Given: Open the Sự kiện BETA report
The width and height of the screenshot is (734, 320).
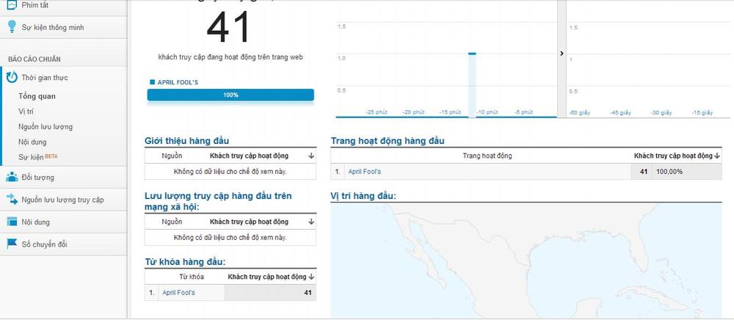Looking at the screenshot, I should pyautogui.click(x=38, y=157).
